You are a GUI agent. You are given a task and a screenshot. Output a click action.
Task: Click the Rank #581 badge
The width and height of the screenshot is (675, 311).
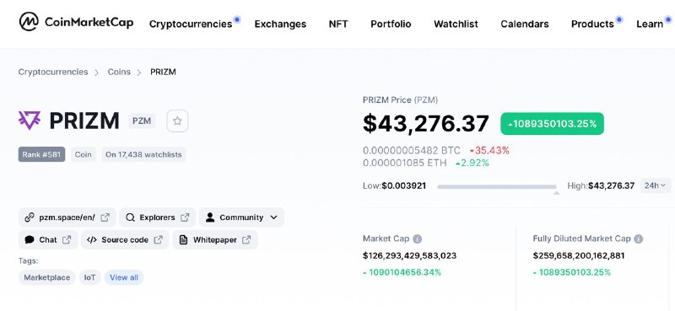[41, 154]
